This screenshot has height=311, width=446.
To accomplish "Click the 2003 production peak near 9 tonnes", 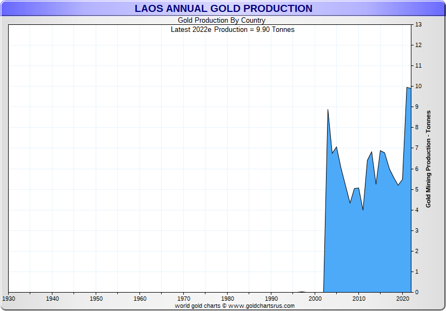I will (328, 110).
